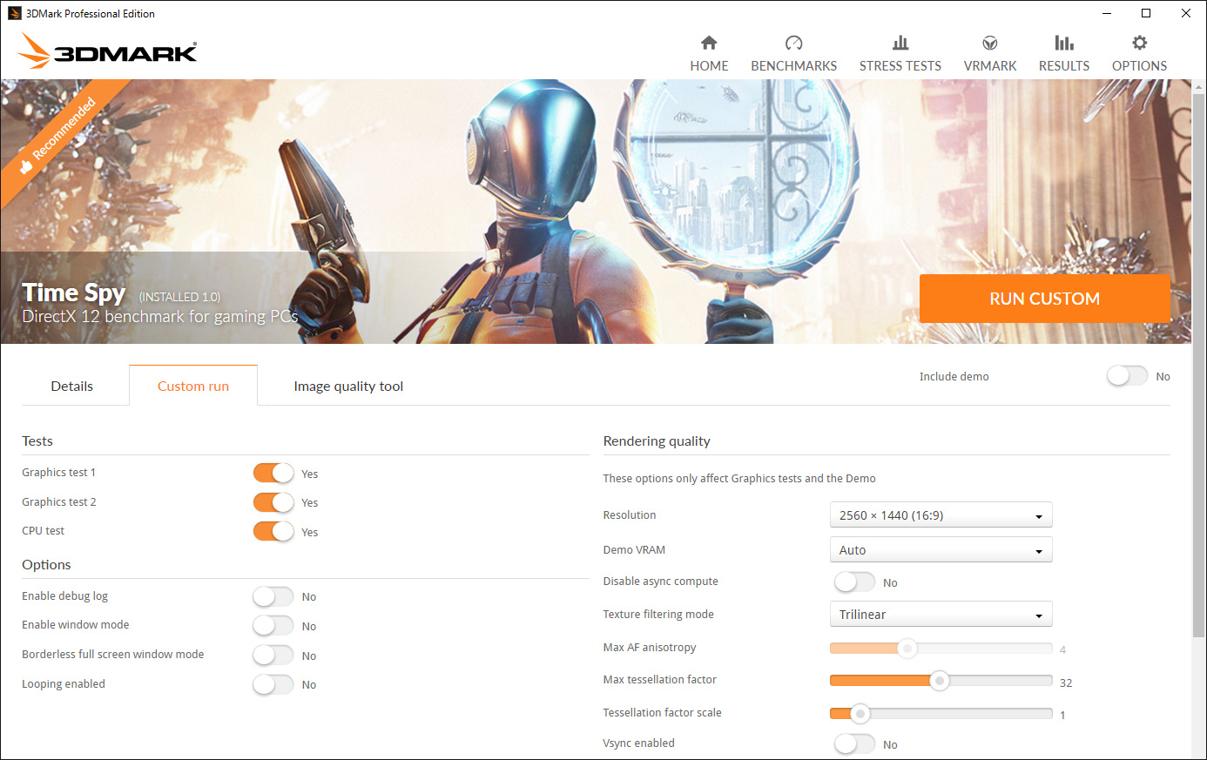Click the 'Resolution' label
Screen dimensions: 1207x760
pyautogui.click(x=630, y=515)
